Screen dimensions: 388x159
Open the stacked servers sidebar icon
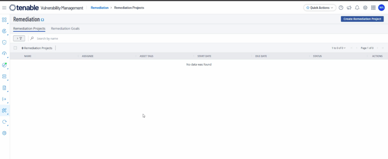pyautogui.click(x=4, y=76)
